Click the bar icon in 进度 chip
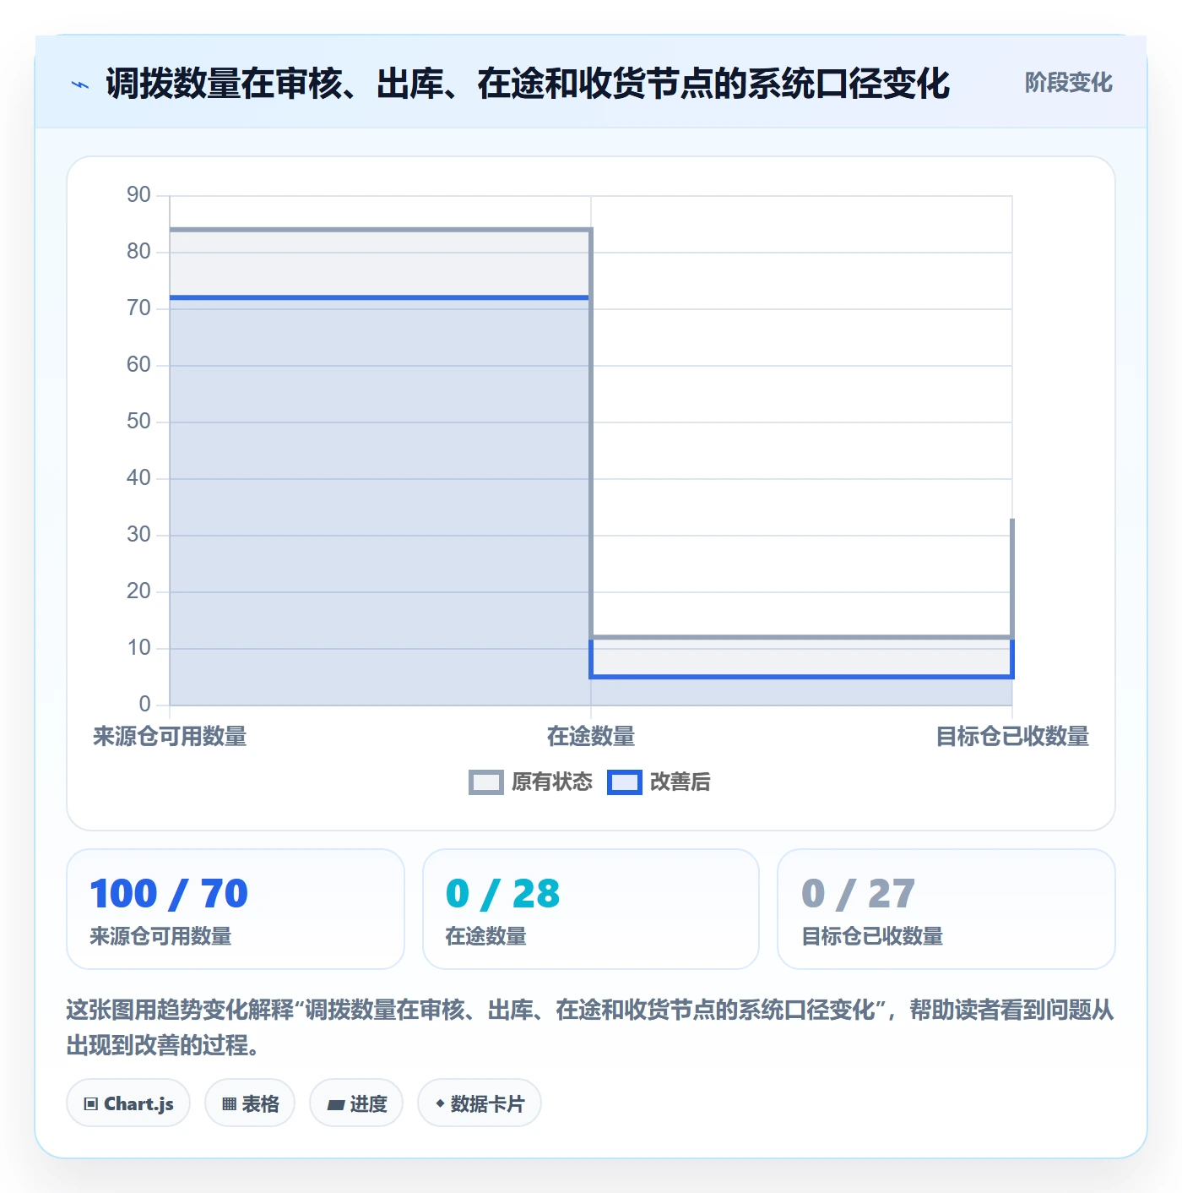 [x=335, y=1105]
